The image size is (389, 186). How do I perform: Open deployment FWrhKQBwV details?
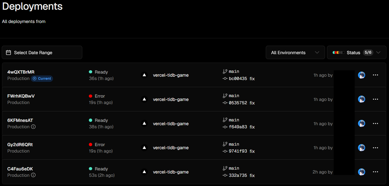pyautogui.click(x=21, y=96)
